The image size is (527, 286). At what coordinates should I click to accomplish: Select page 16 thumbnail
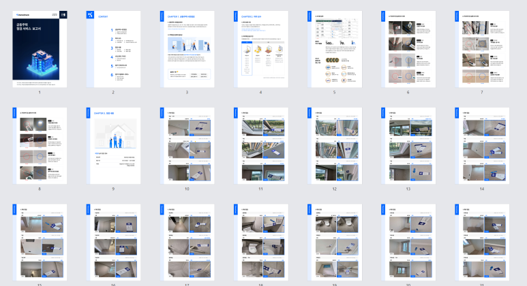[x=113, y=242]
